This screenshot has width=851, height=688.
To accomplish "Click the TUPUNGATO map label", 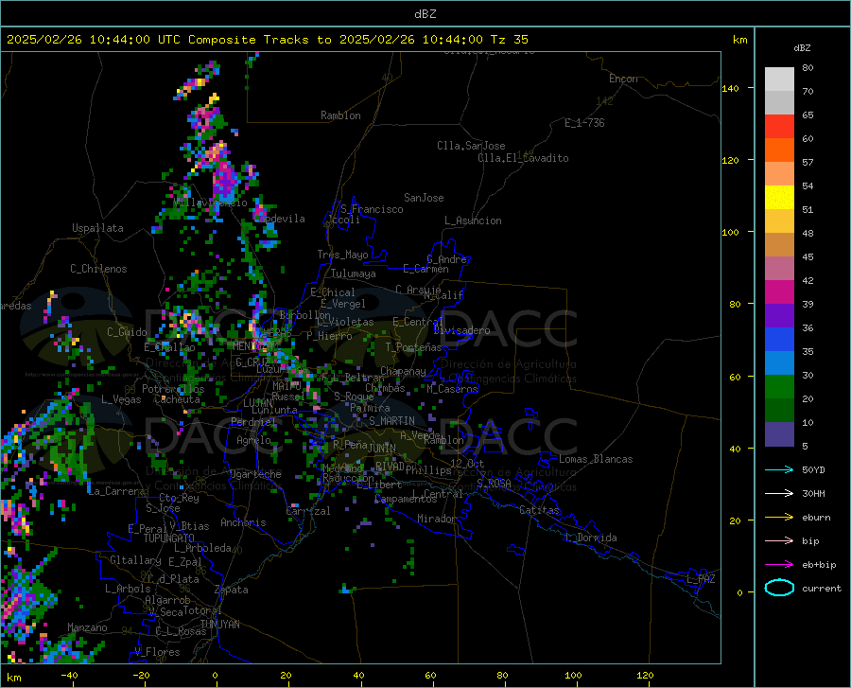I will click(169, 538).
